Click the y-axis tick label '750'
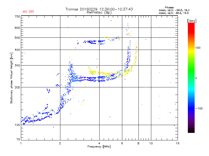Screen dimensions: 209x156 click(17, 17)
